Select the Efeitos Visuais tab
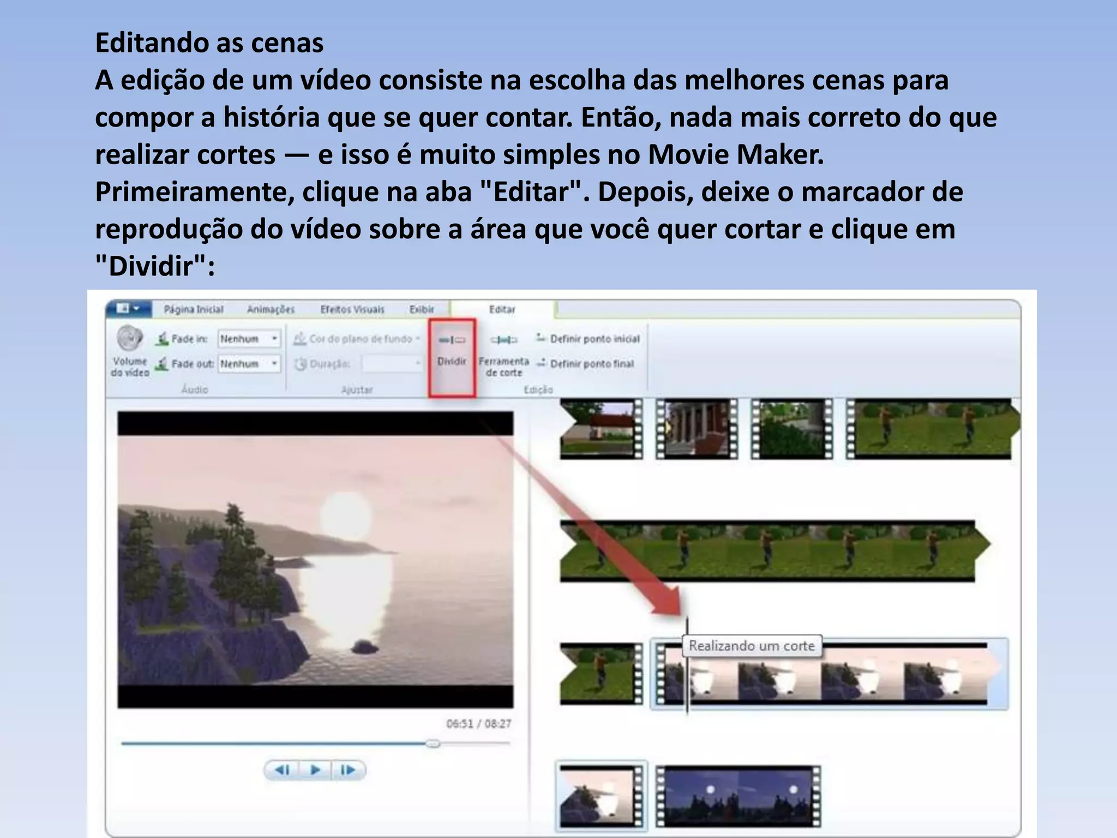This screenshot has height=838, width=1117. coord(352,309)
